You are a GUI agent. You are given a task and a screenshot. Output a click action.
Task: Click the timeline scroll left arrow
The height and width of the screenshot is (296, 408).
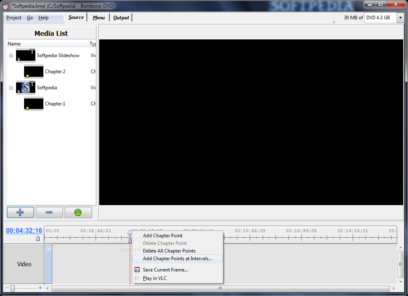47,288
